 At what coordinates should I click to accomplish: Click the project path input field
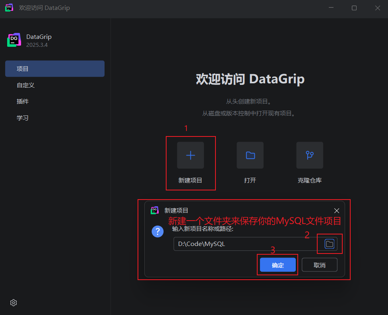pos(255,244)
